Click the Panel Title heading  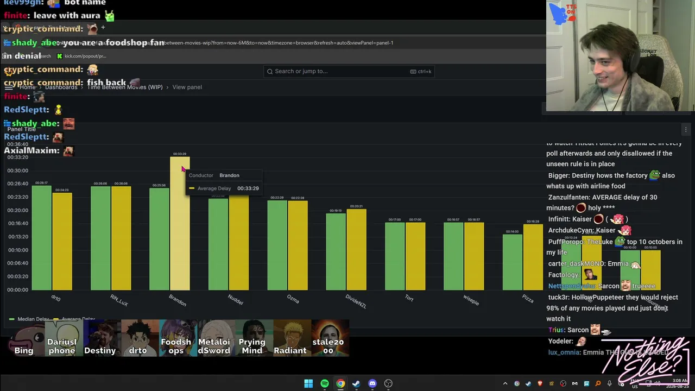tap(22, 129)
